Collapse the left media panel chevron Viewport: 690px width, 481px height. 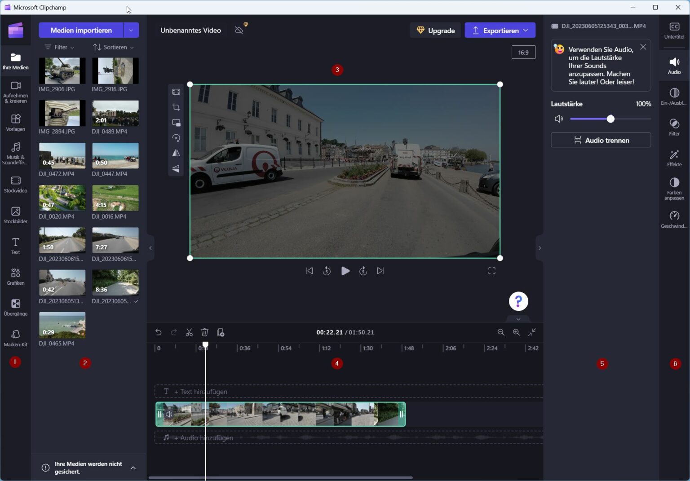coord(150,247)
